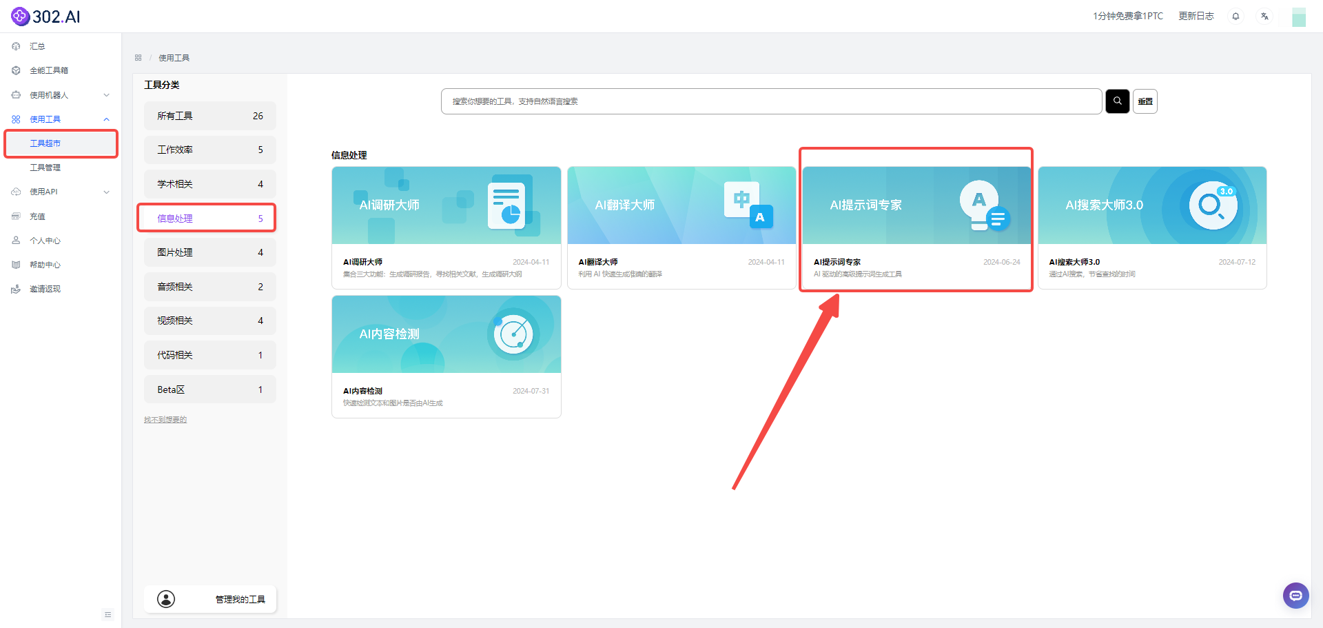Screen dimensions: 1323x628
Task: Click the profile icon beside 管理我的工具
Action: point(166,599)
